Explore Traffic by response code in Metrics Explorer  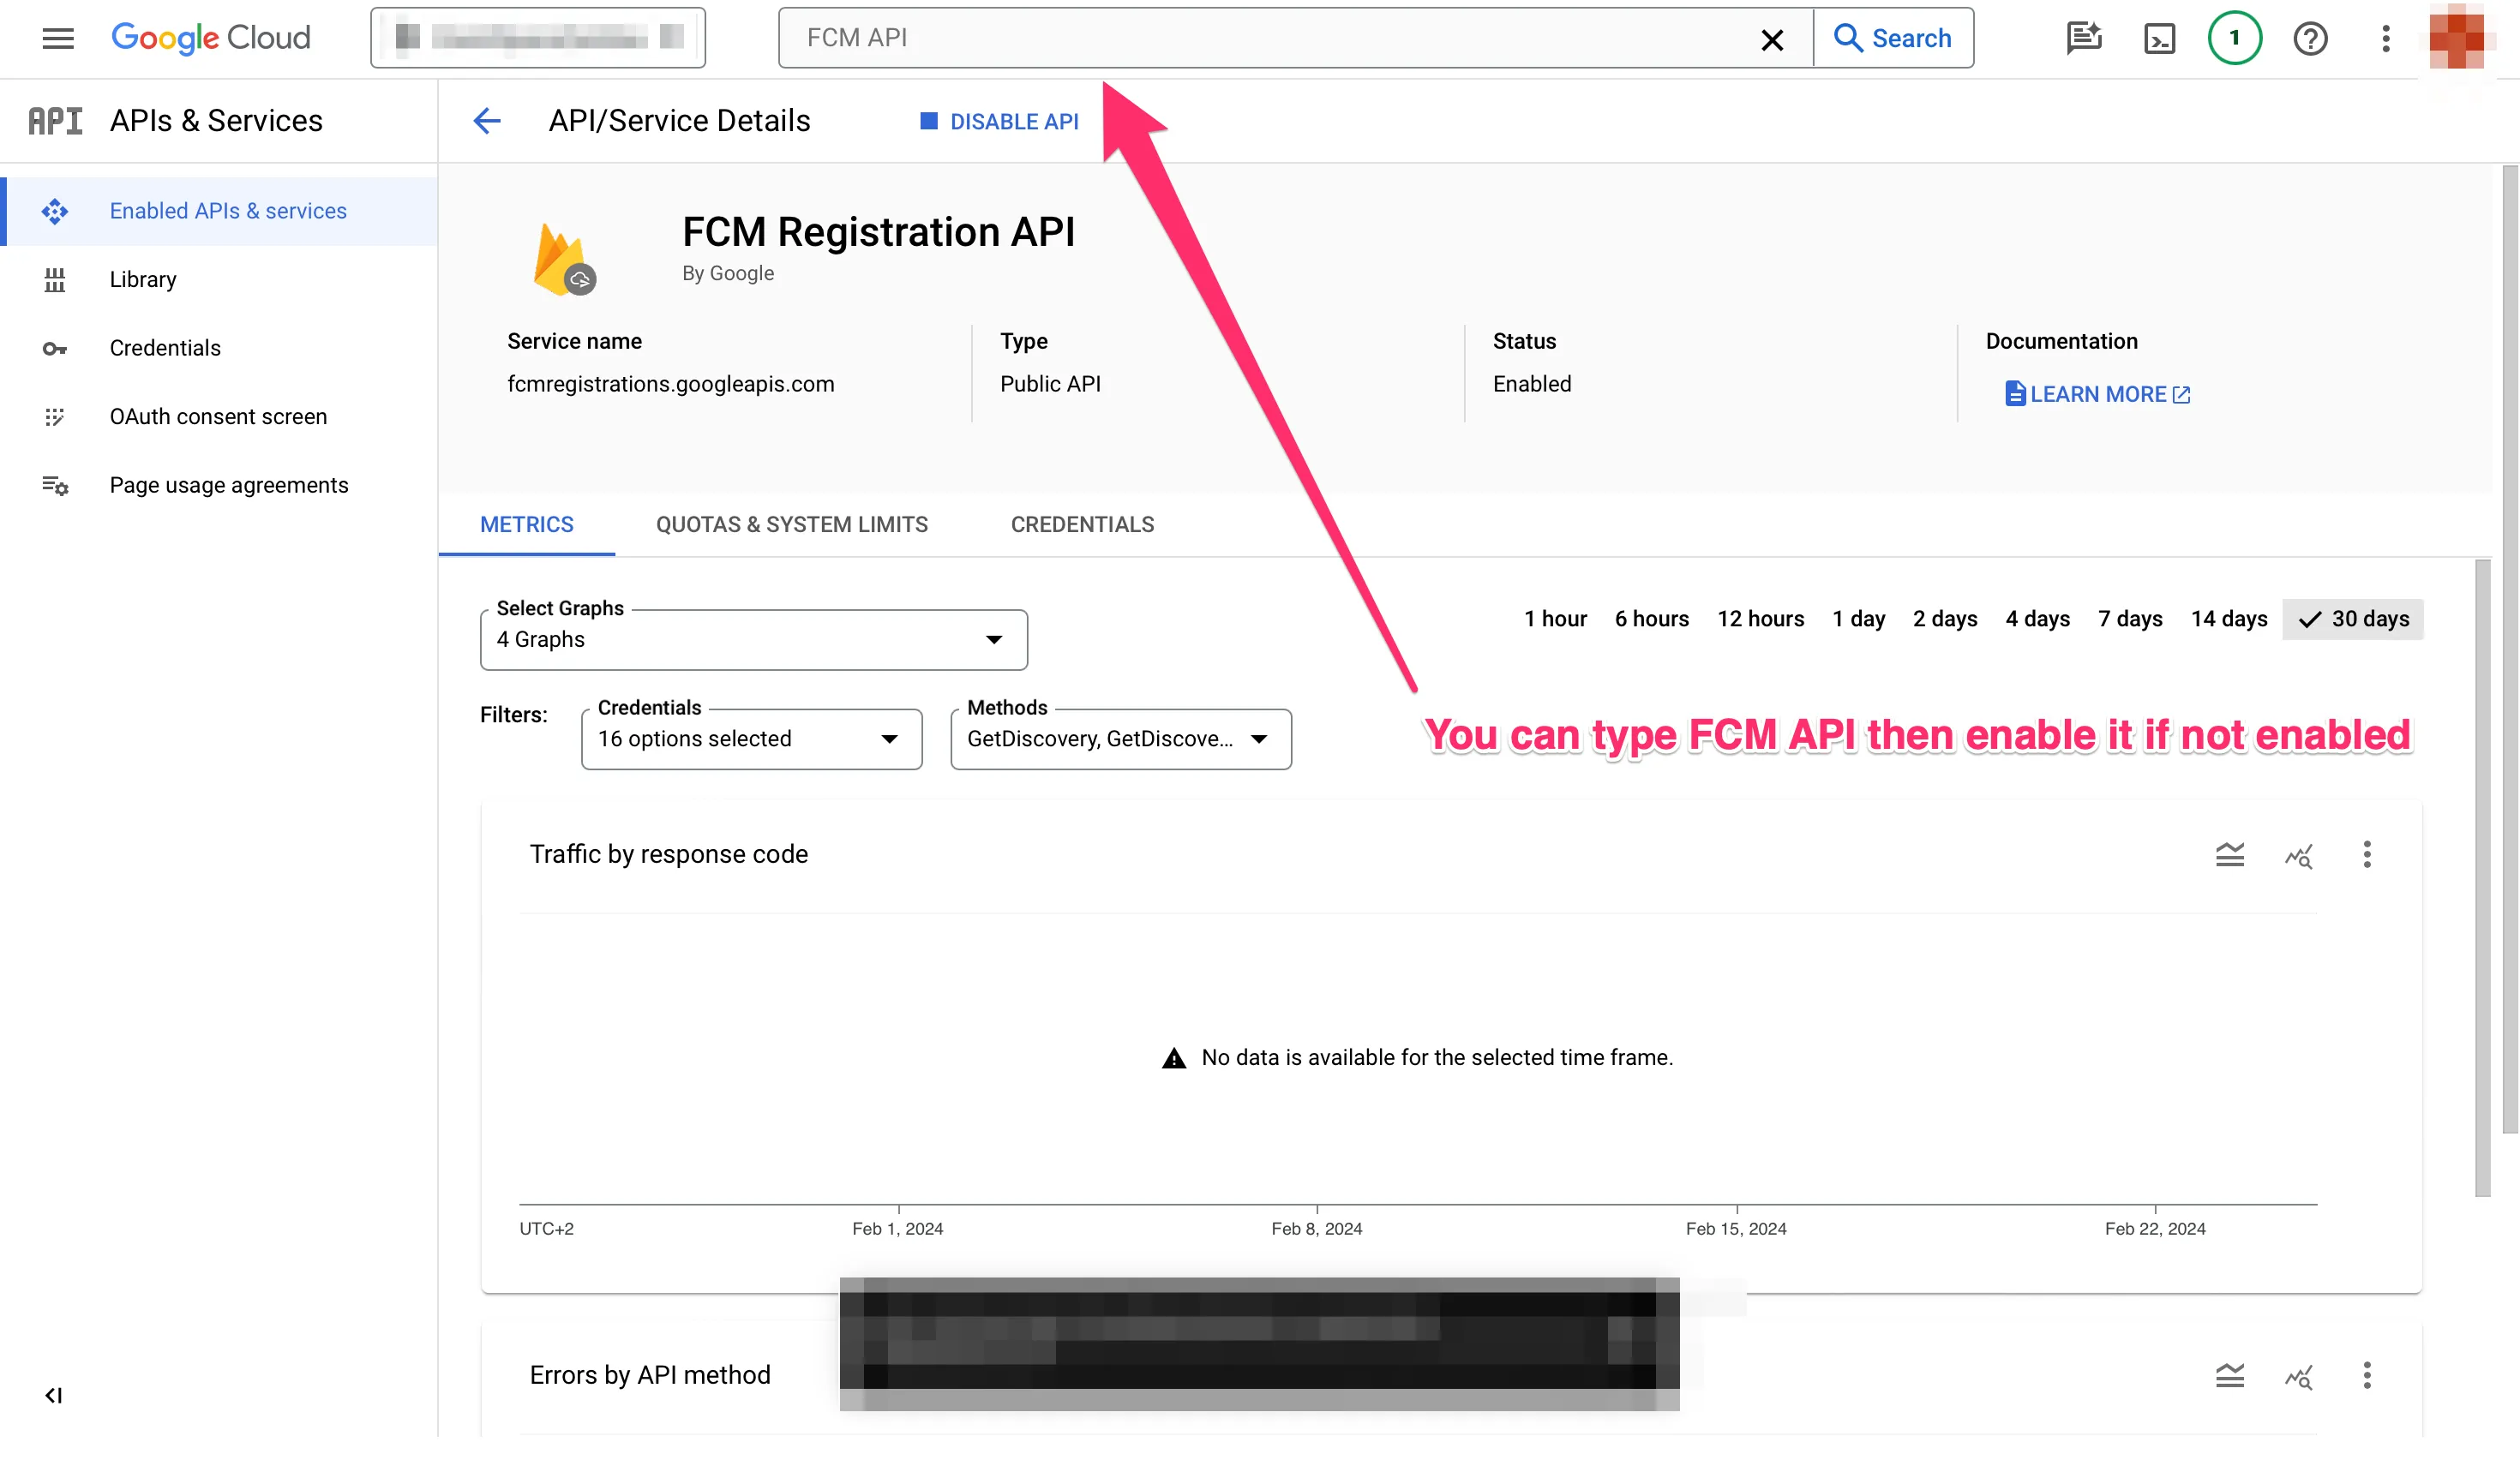pos(2299,855)
